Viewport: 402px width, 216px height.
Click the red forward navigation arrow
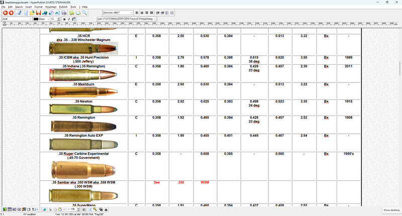click(x=11, y=13)
